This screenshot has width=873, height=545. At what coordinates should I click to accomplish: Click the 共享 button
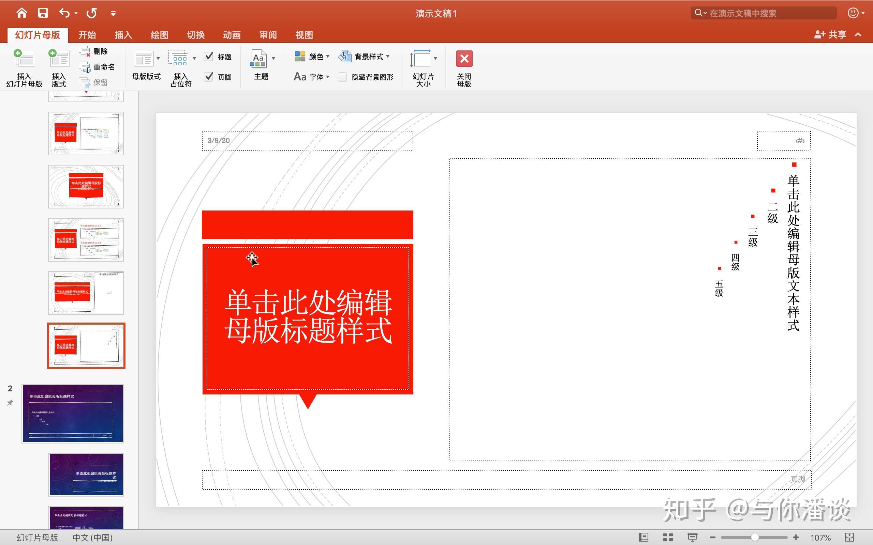tap(830, 35)
